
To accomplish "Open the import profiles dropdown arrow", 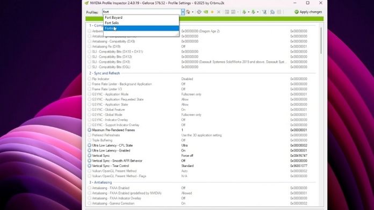I will (x=257, y=12).
